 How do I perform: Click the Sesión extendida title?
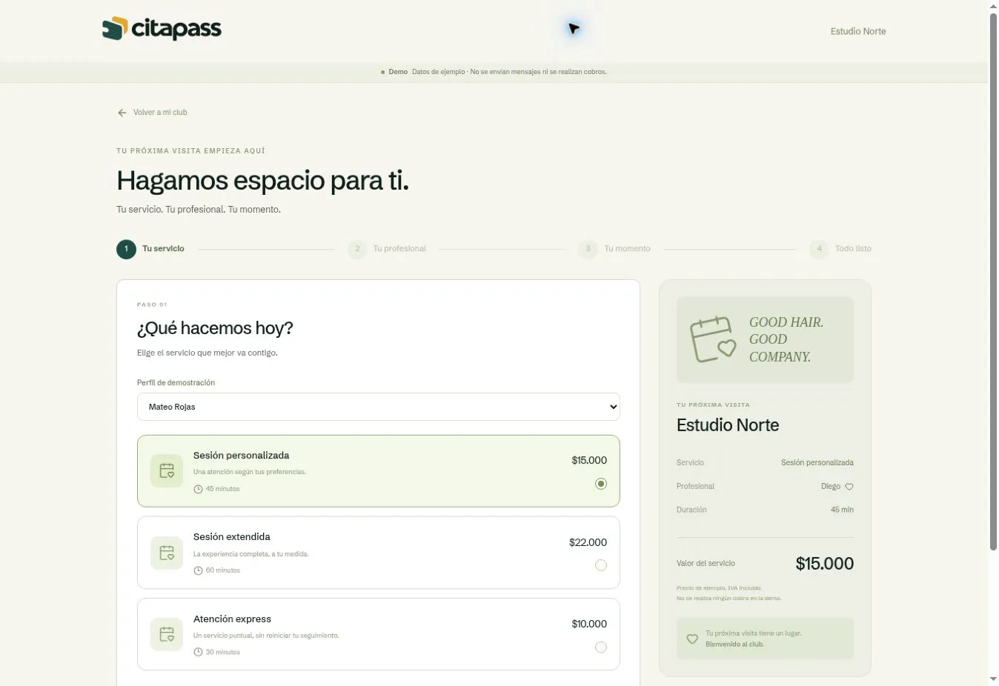click(232, 537)
